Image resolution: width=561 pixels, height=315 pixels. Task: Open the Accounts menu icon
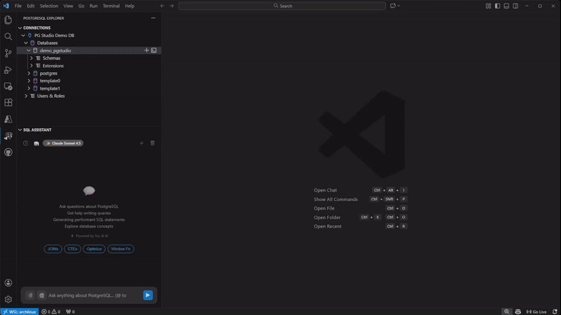pyautogui.click(x=8, y=283)
